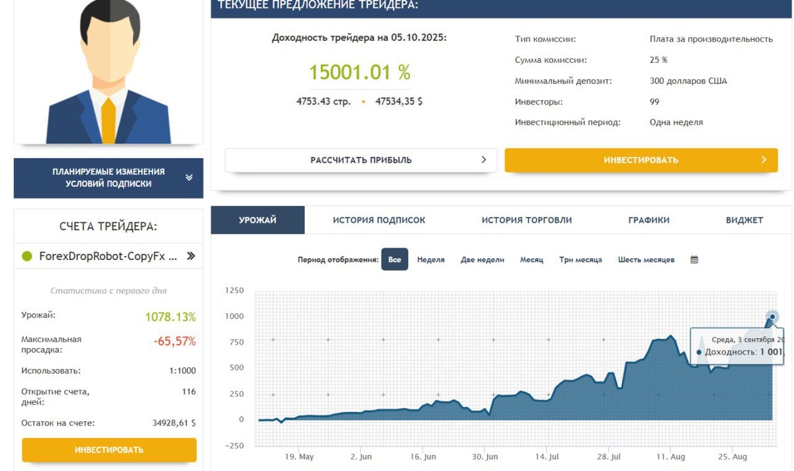Click Инвестировать under trader accounts
This screenshot has height=471, width=794.
coord(109,450)
